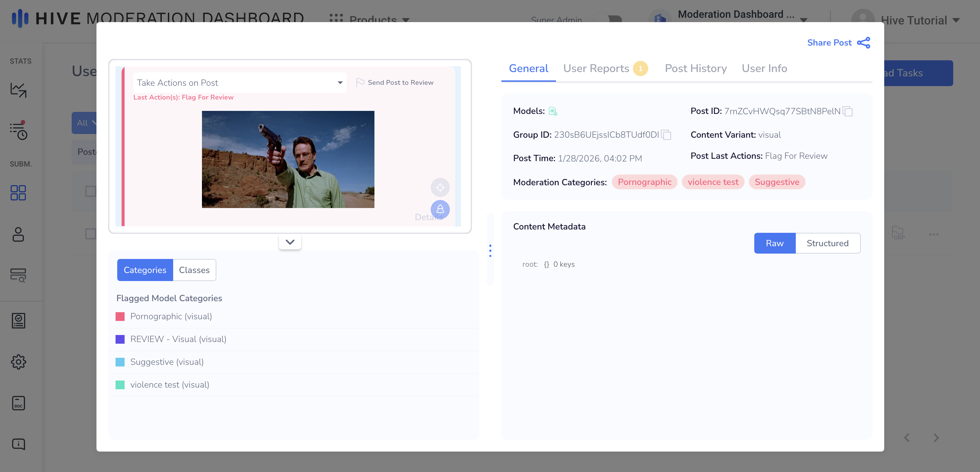Click the Pornographic category color swatch
The image size is (980, 472).
120,316
